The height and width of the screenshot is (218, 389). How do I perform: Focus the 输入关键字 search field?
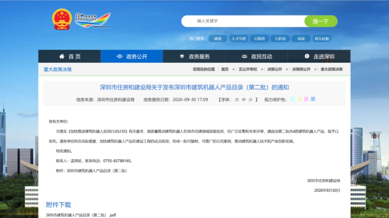click(x=243, y=21)
